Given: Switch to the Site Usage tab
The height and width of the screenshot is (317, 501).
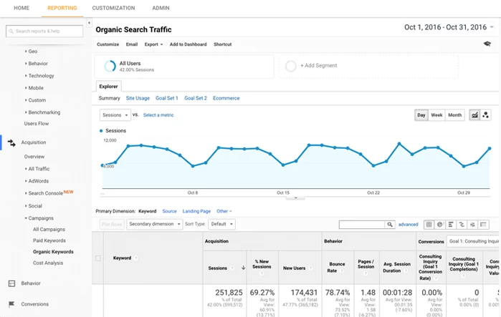Looking at the screenshot, I should (138, 98).
